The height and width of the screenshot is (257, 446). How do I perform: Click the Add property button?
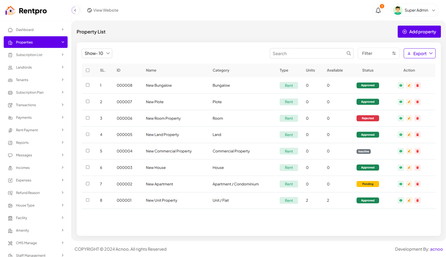[x=419, y=32]
